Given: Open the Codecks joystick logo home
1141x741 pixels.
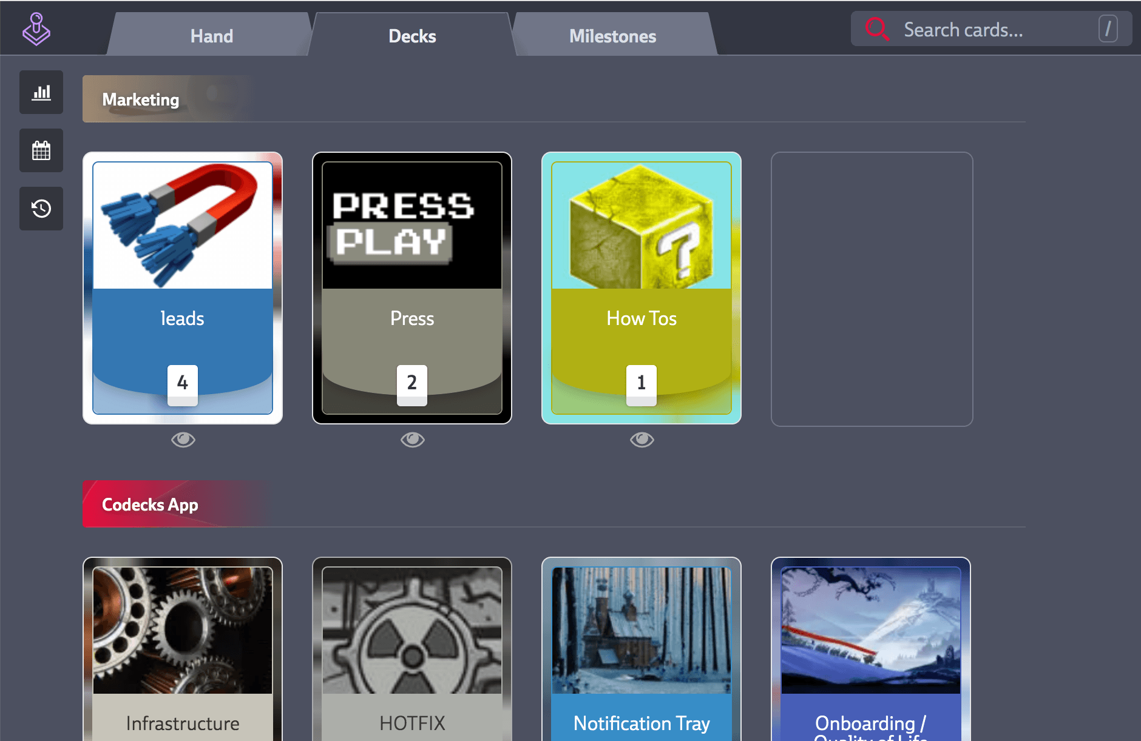Looking at the screenshot, I should click(36, 29).
